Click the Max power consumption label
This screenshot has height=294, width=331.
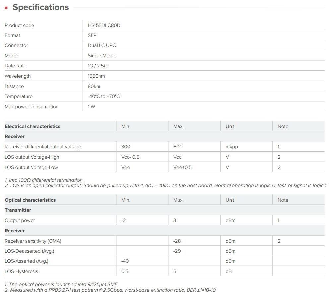pos(32,107)
